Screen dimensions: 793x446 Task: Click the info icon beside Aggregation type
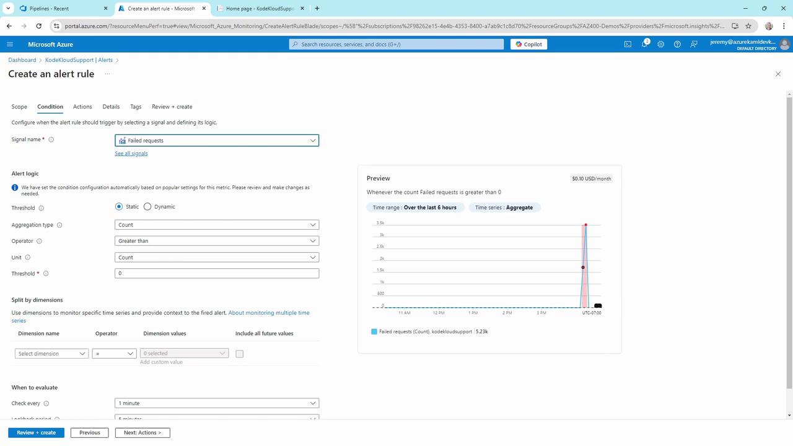click(59, 225)
